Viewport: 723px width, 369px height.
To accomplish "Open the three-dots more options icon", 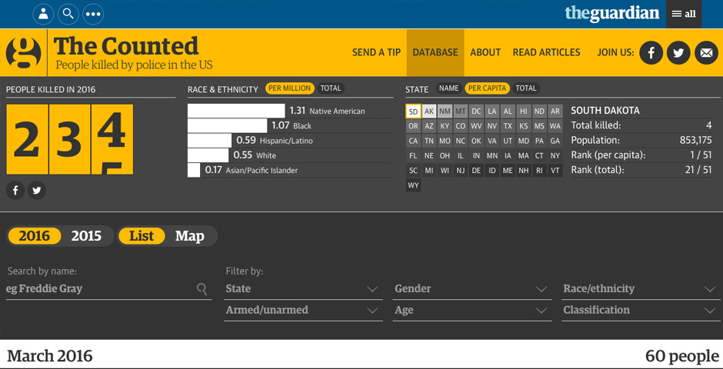I will point(92,14).
